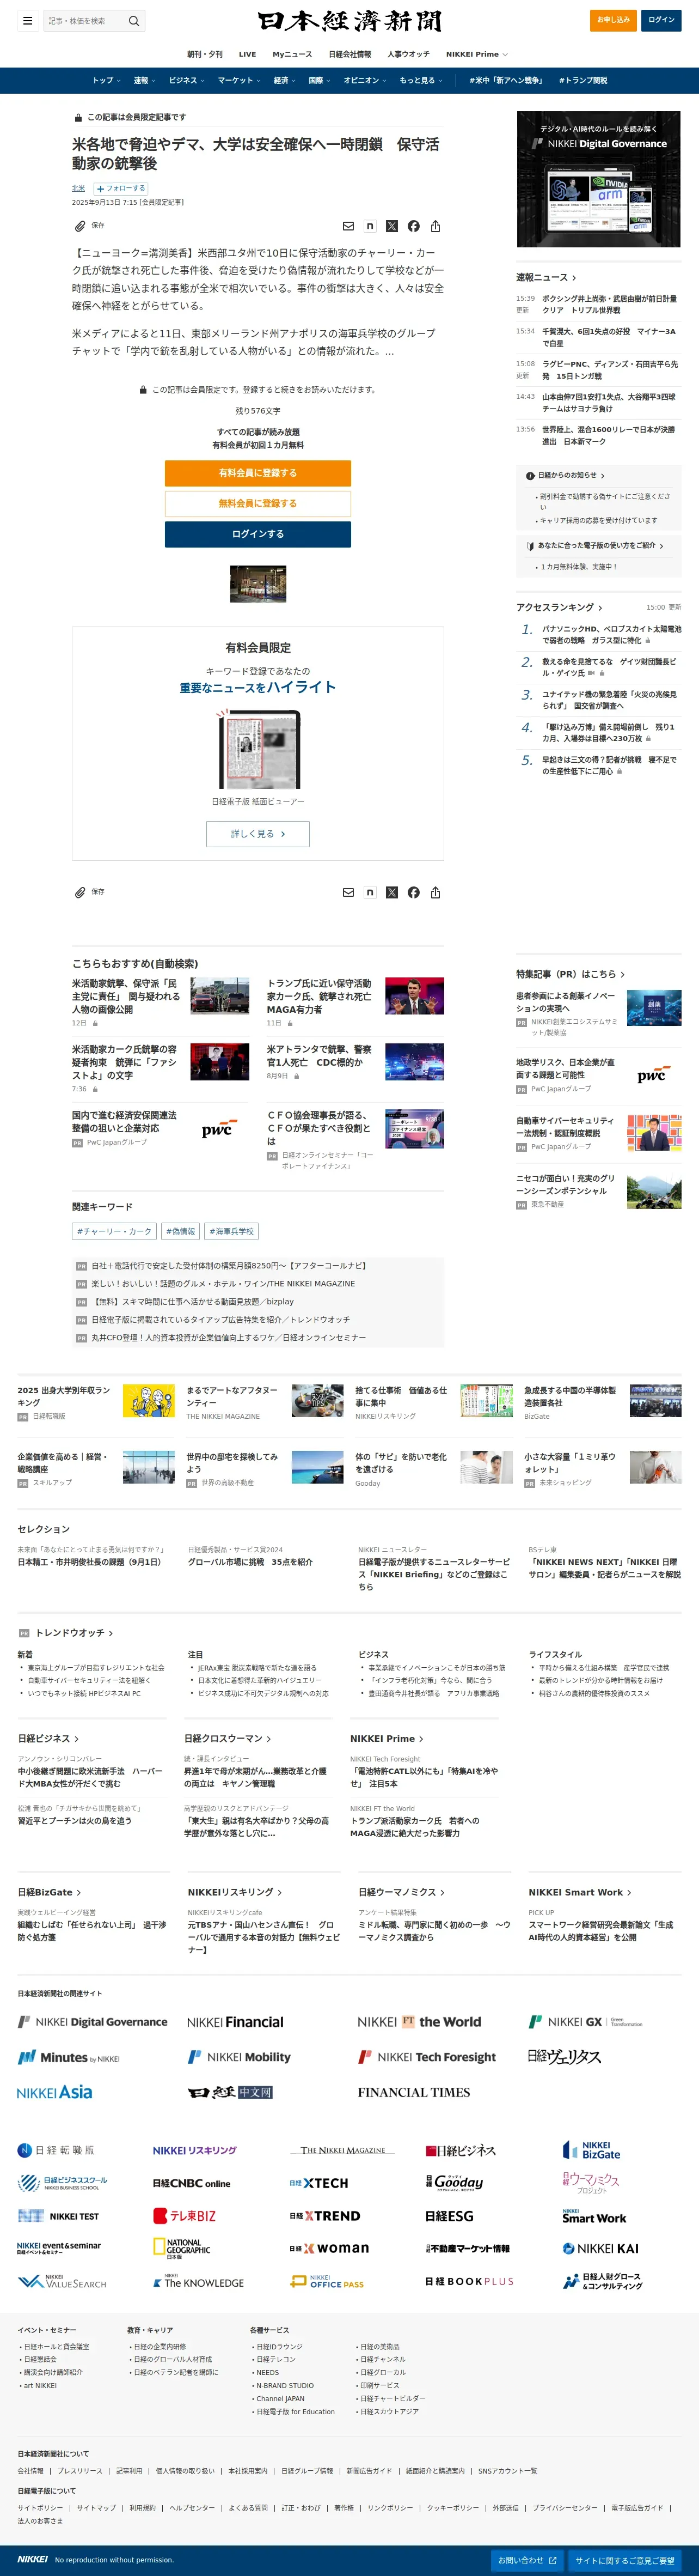Open the 日経ヴェリタス logo link
This screenshot has height=2576, width=699.
pos(564,2057)
